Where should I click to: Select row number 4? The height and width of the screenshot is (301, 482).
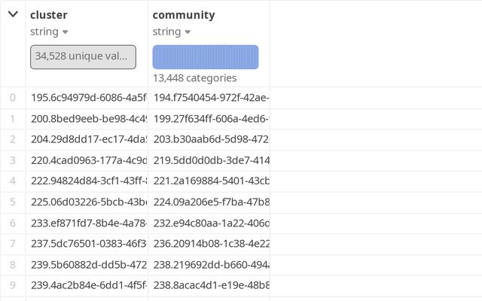(x=12, y=181)
